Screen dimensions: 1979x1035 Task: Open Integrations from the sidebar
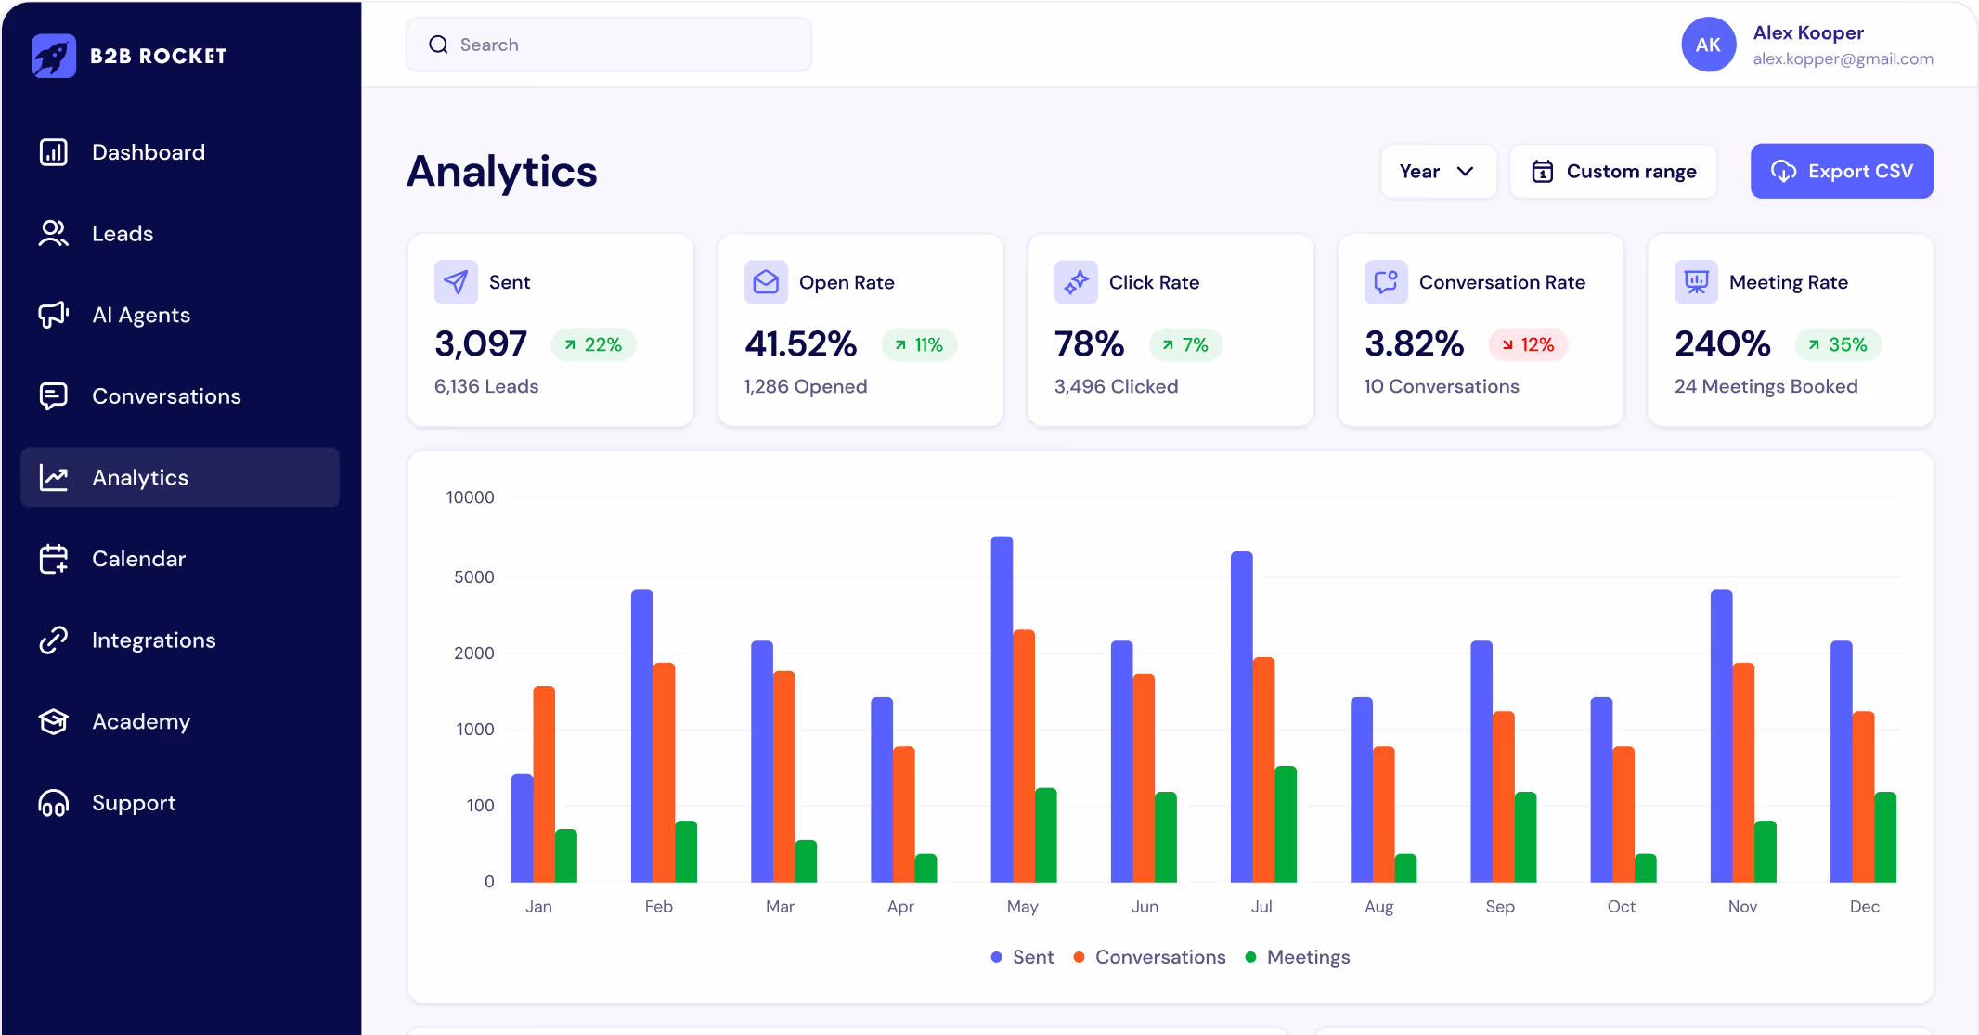coord(180,640)
